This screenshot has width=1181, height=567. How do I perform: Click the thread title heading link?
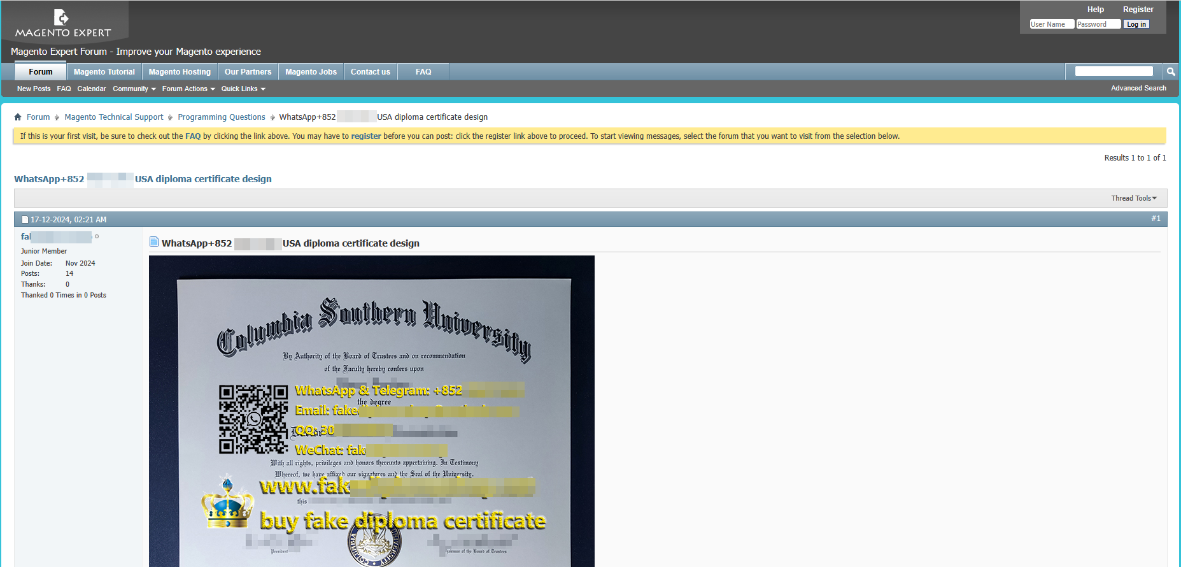coord(143,179)
